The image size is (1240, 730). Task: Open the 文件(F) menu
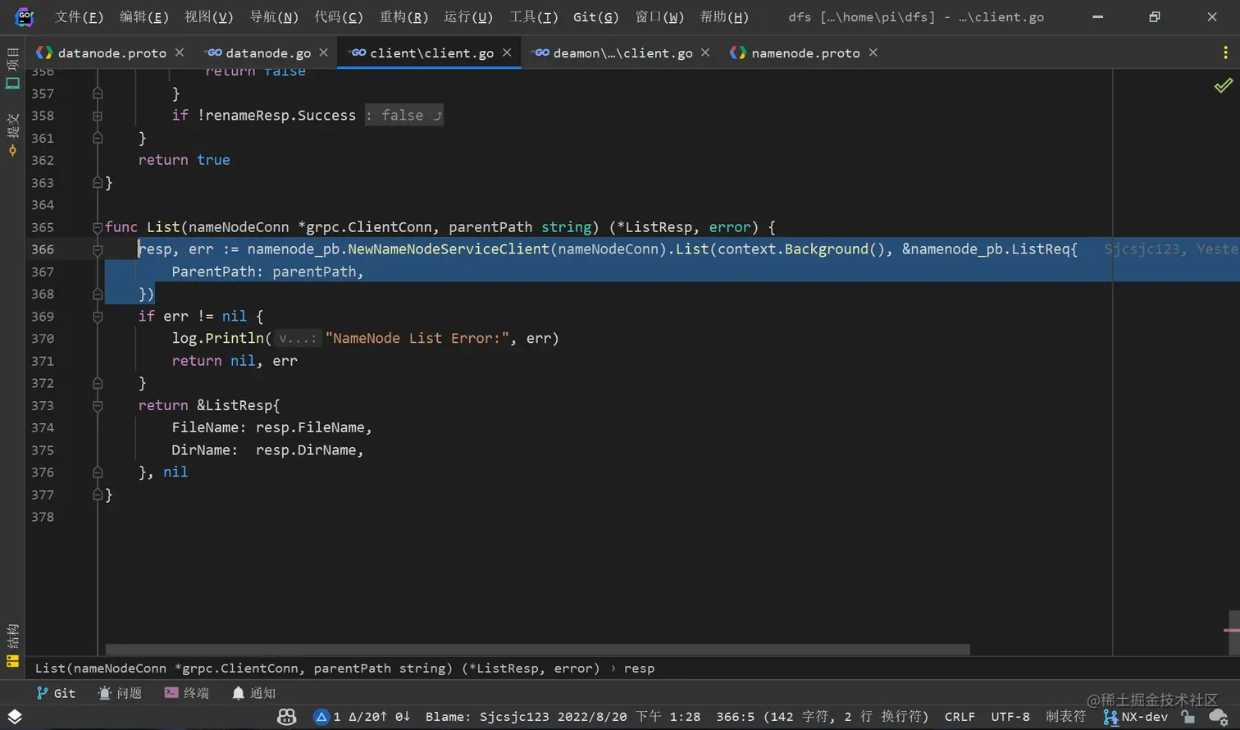(79, 16)
